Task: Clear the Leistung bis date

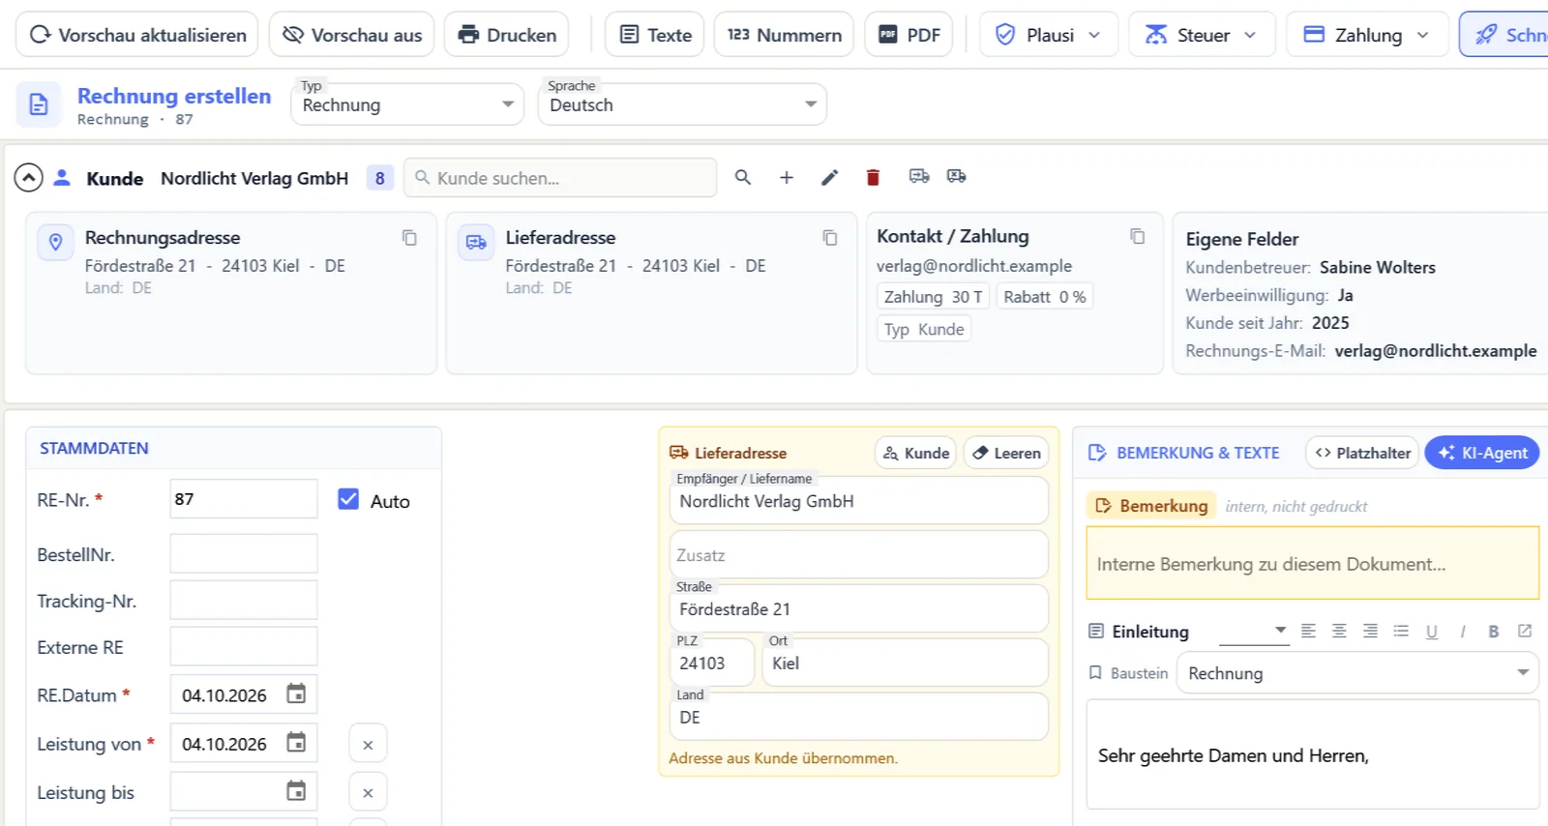Action: pyautogui.click(x=368, y=792)
